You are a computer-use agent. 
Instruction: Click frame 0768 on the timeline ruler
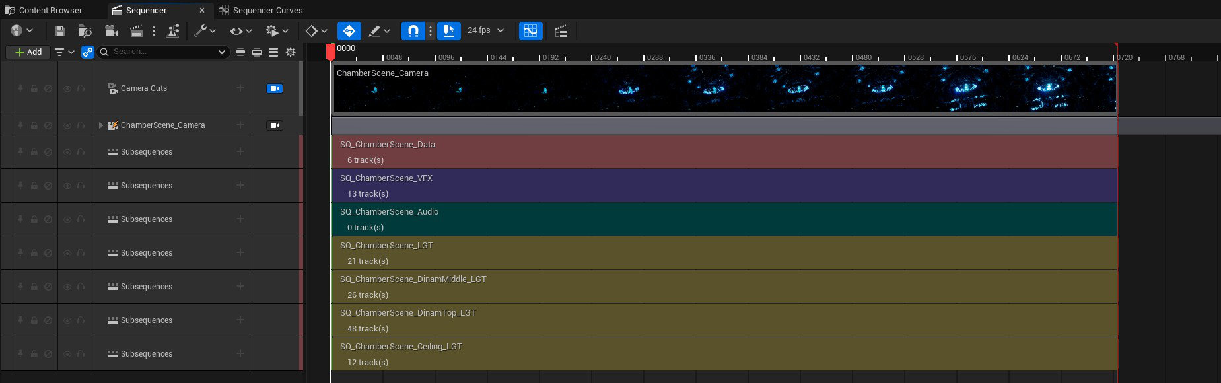point(1176,57)
